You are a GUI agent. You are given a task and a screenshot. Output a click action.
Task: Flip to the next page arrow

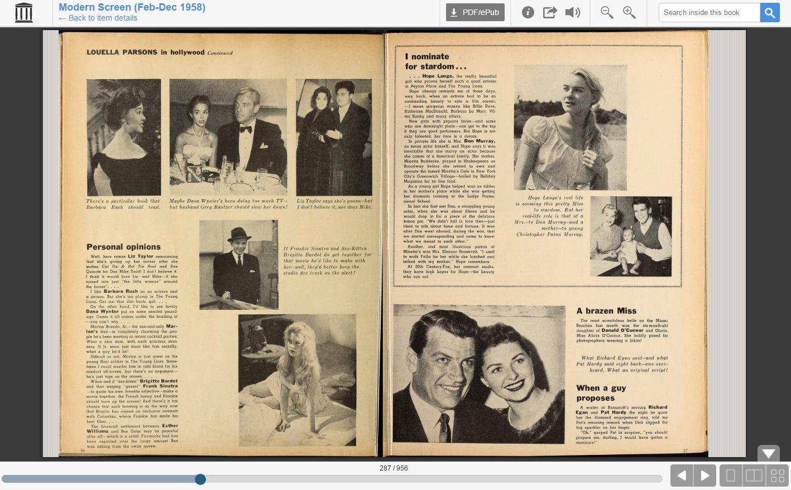click(x=705, y=476)
